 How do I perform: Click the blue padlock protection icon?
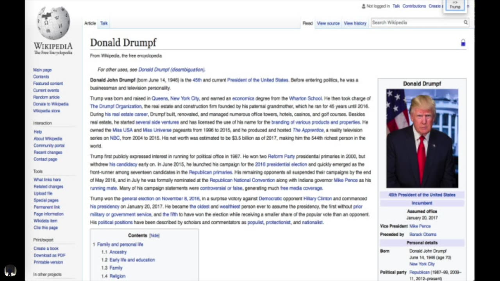(x=463, y=43)
